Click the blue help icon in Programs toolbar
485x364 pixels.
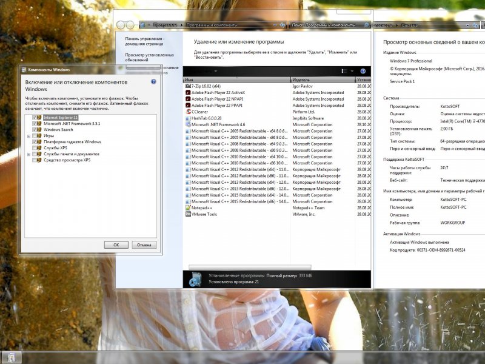pyautogui.click(x=363, y=71)
